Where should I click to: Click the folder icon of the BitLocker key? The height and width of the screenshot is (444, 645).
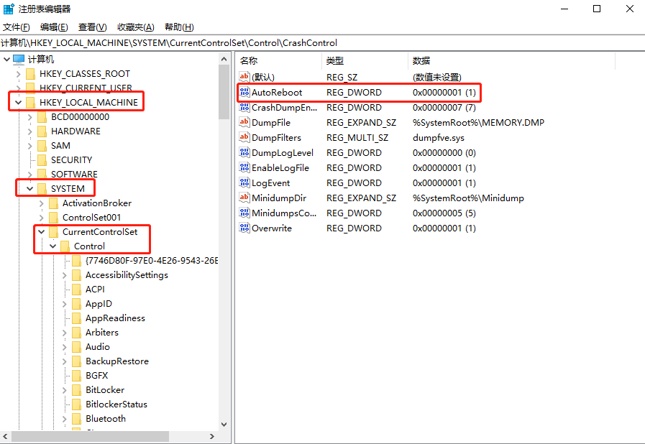(78, 389)
